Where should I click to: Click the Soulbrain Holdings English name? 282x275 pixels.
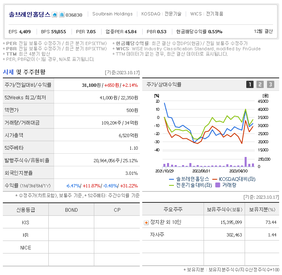(113, 14)
